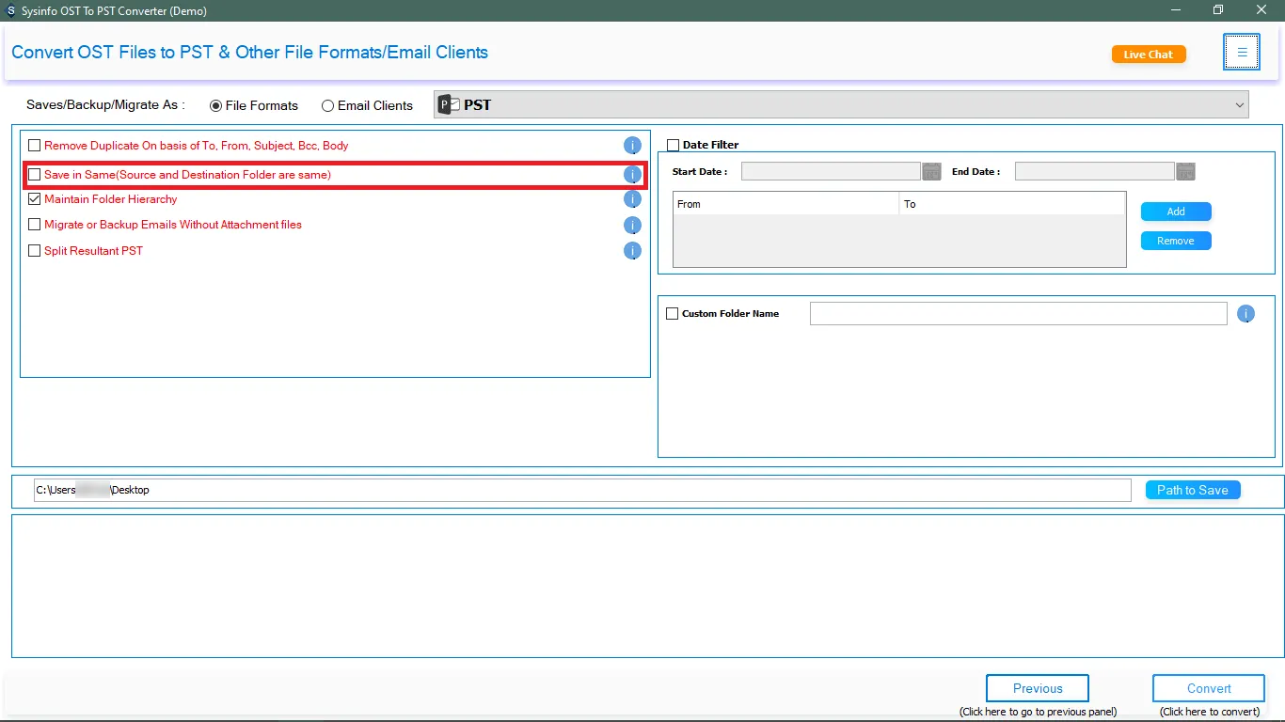
Task: Open the hamburger menu icon
Action: point(1242,53)
